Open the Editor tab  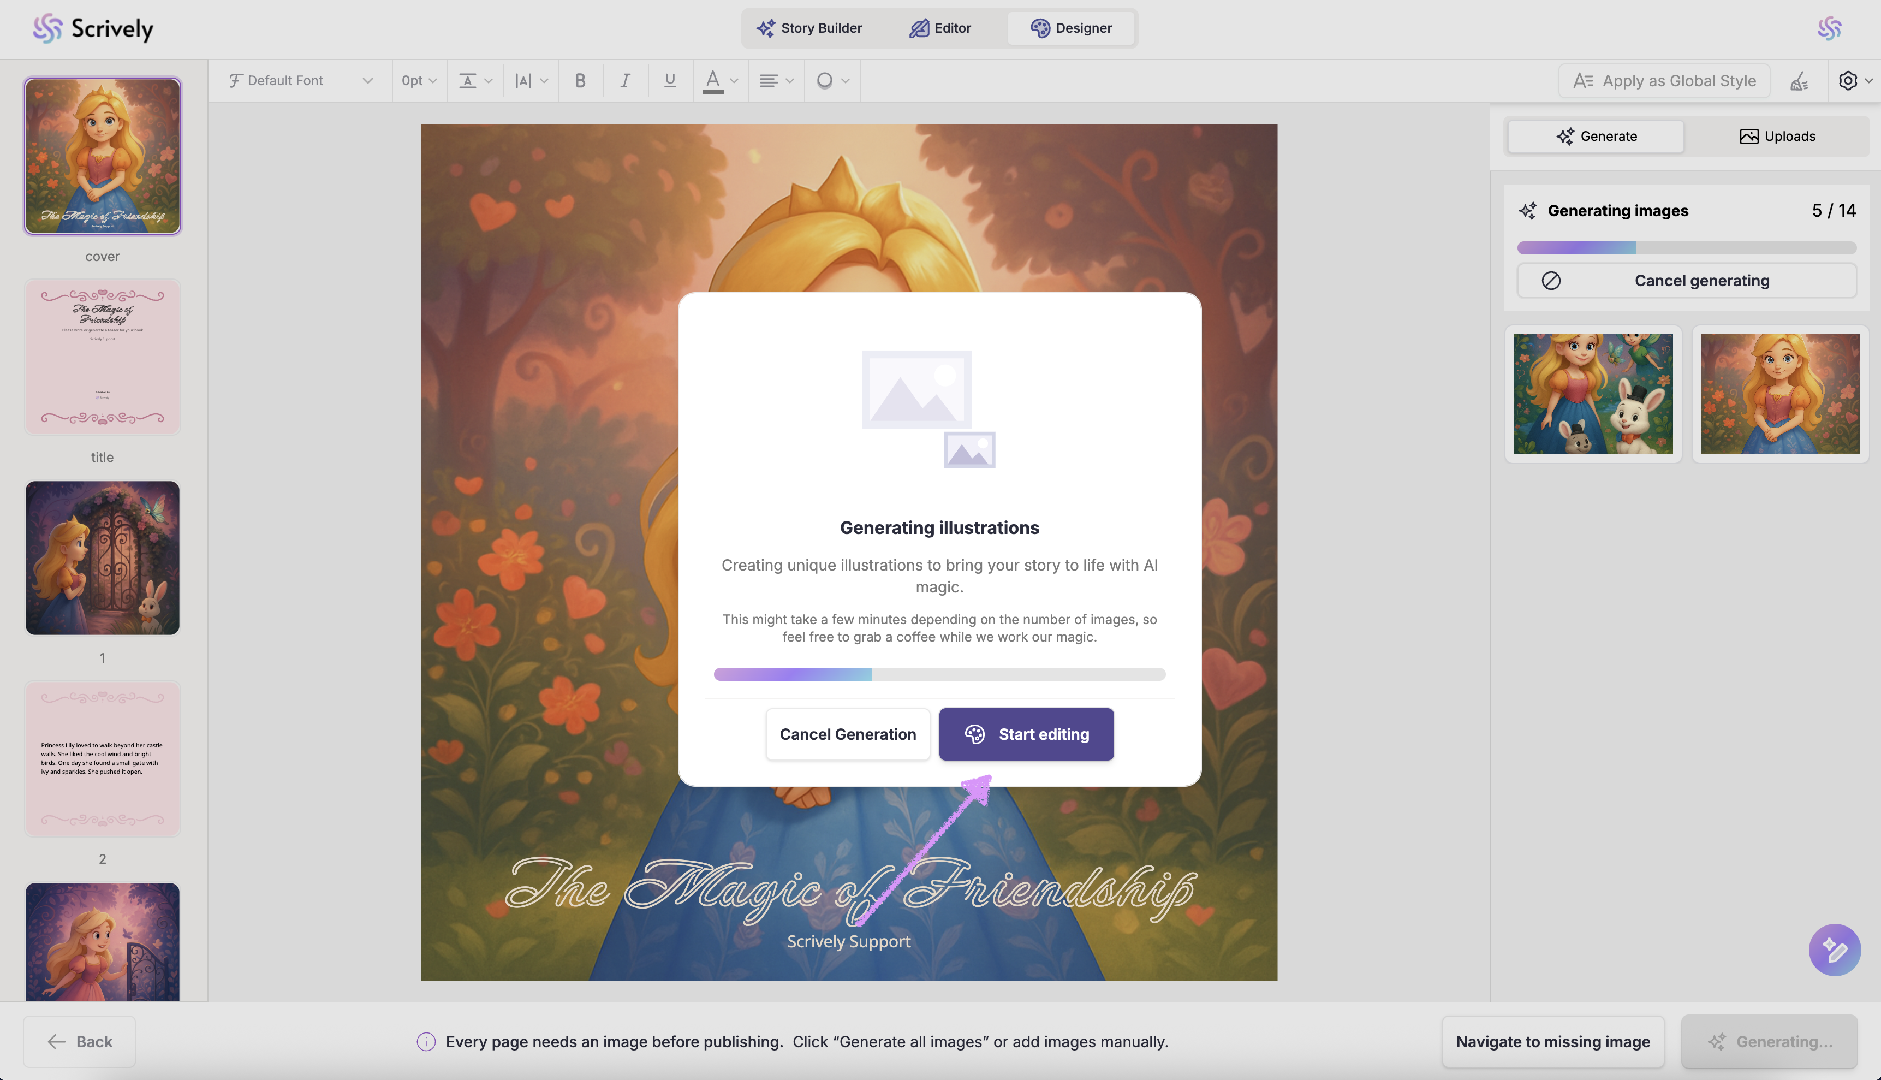[x=939, y=28]
